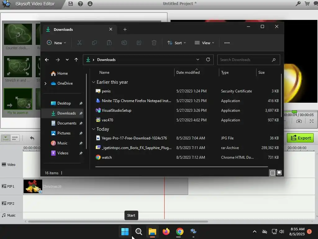
Task: Sort by the Name column header
Action: tap(104, 72)
